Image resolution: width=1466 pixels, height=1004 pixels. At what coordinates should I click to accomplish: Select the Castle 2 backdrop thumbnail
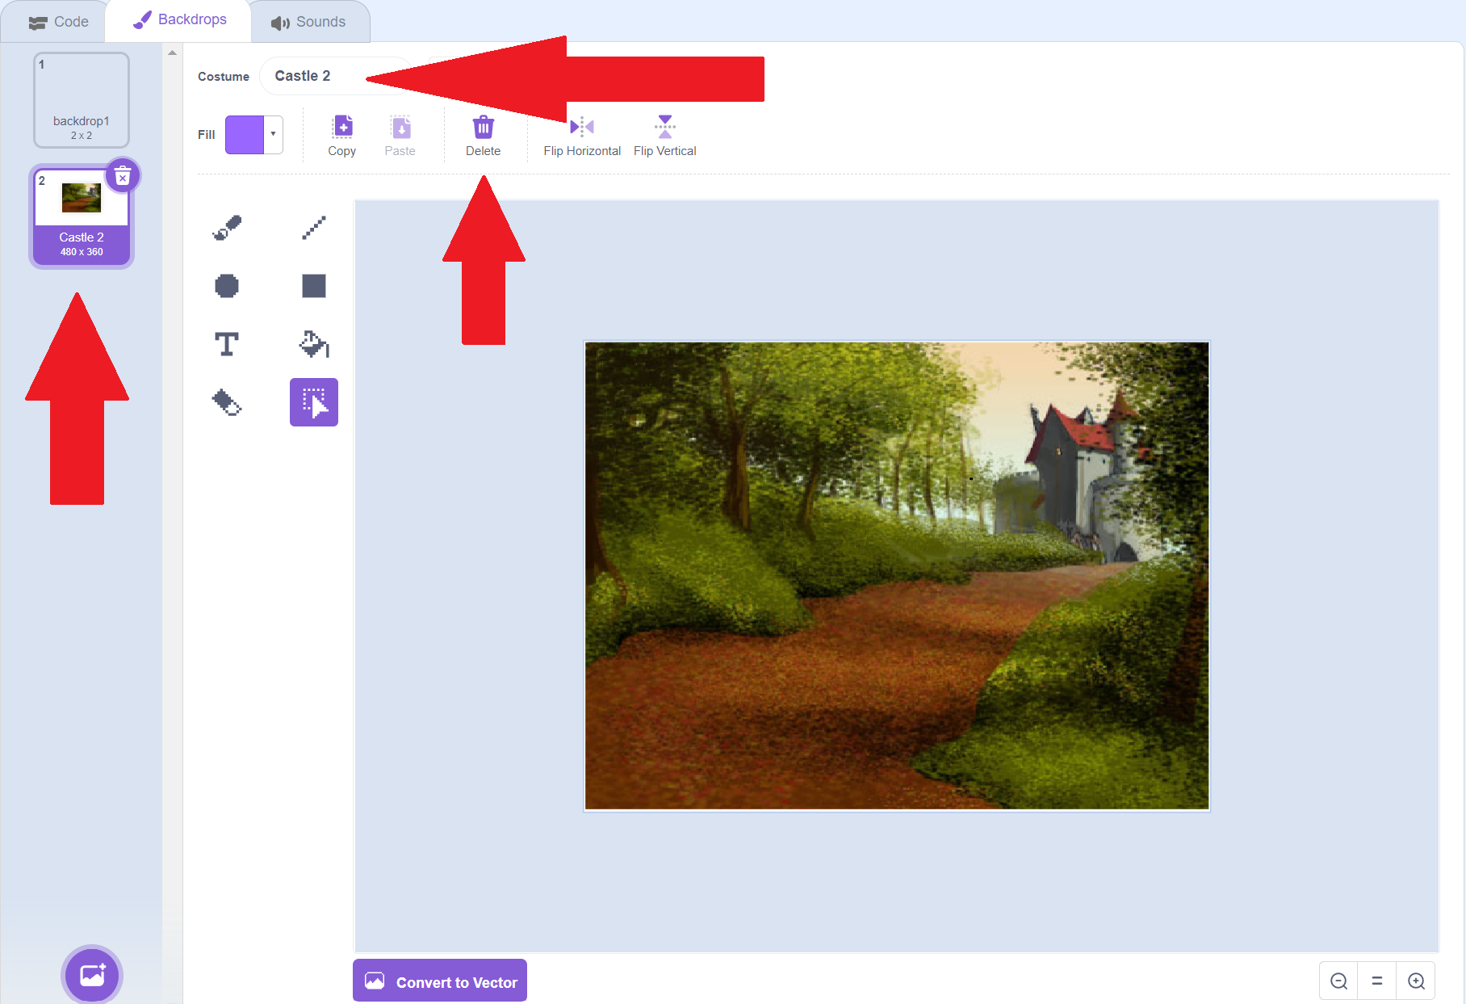pyautogui.click(x=82, y=216)
